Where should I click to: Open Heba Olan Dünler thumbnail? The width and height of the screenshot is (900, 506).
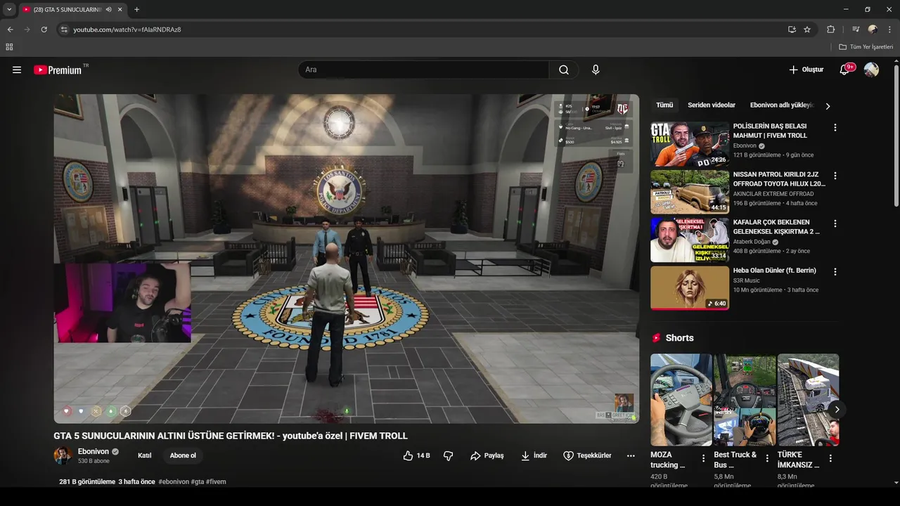[x=690, y=287]
